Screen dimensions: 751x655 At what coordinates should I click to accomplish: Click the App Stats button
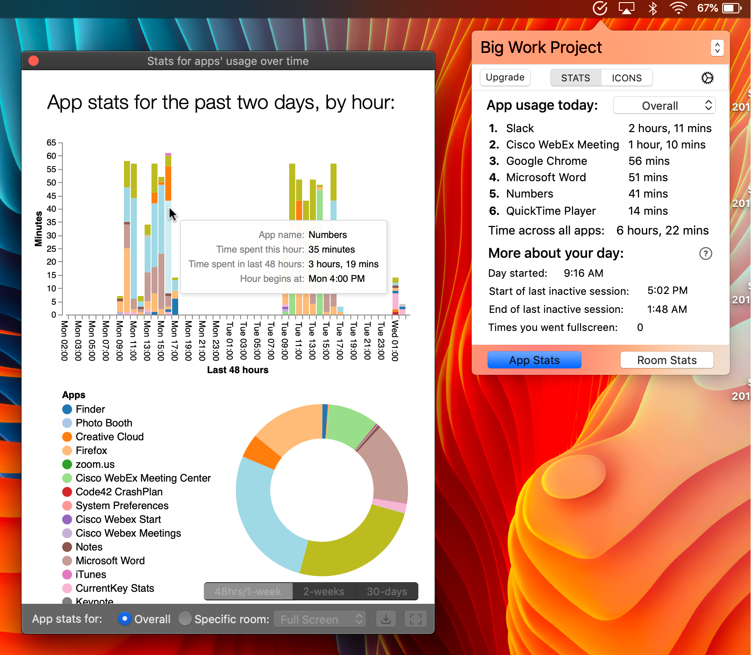click(x=535, y=360)
